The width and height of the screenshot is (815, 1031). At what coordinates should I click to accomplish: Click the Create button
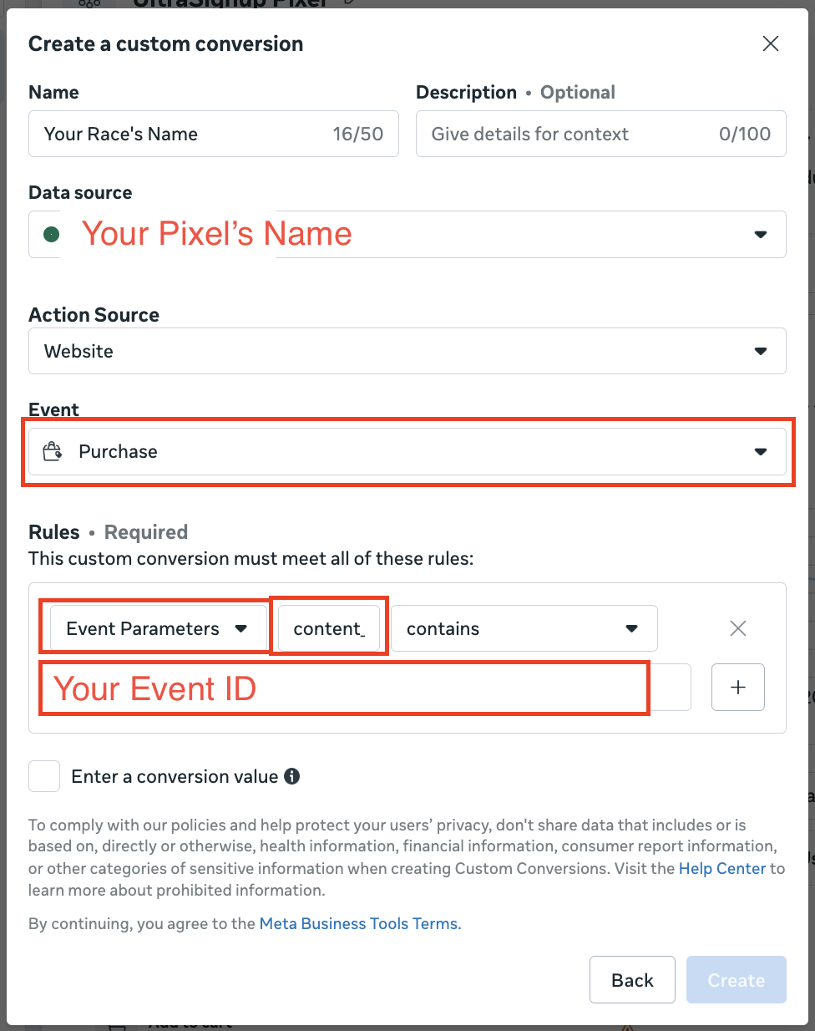point(737,980)
